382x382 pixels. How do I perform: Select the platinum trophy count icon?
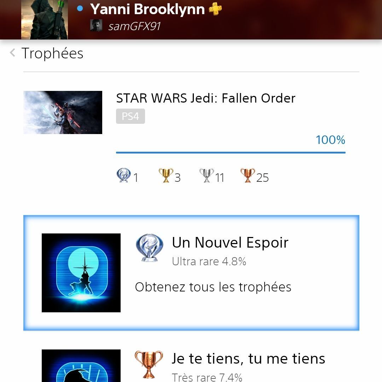(124, 175)
